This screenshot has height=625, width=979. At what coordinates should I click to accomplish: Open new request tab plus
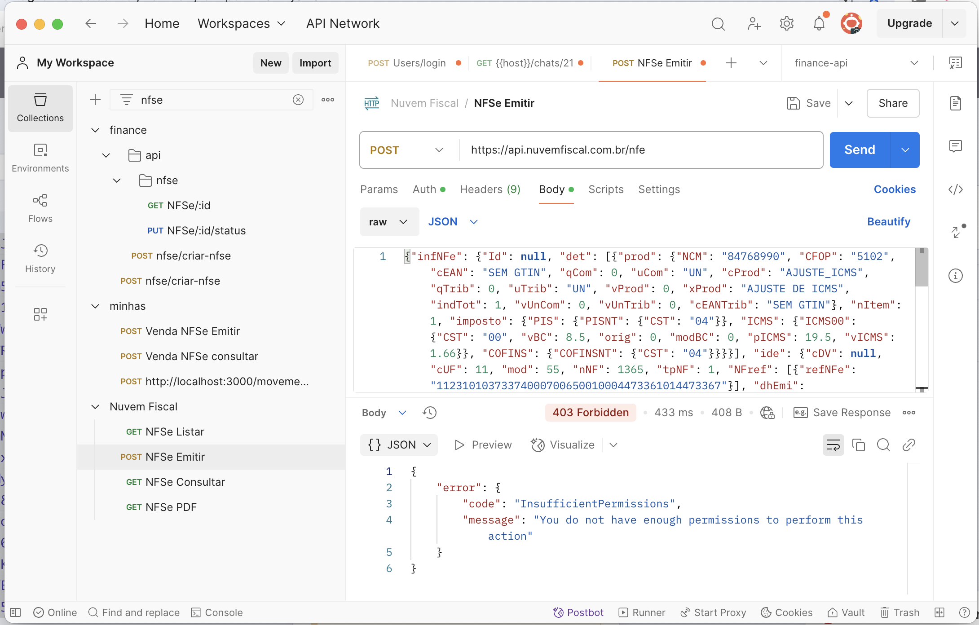[x=731, y=63]
